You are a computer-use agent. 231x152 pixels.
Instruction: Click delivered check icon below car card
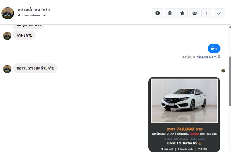click(224, 151)
